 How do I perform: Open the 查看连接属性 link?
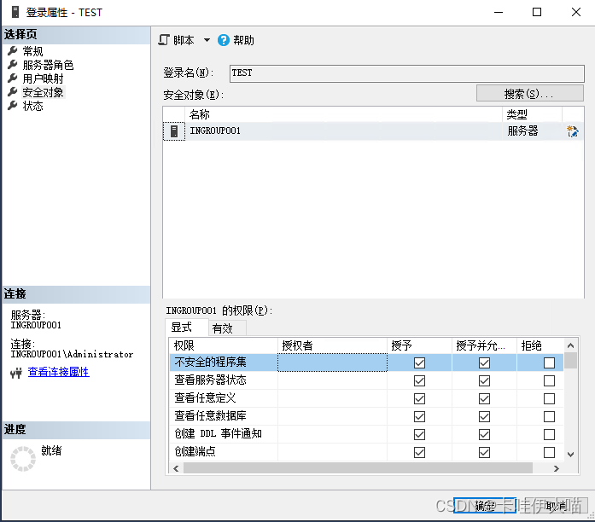(58, 372)
